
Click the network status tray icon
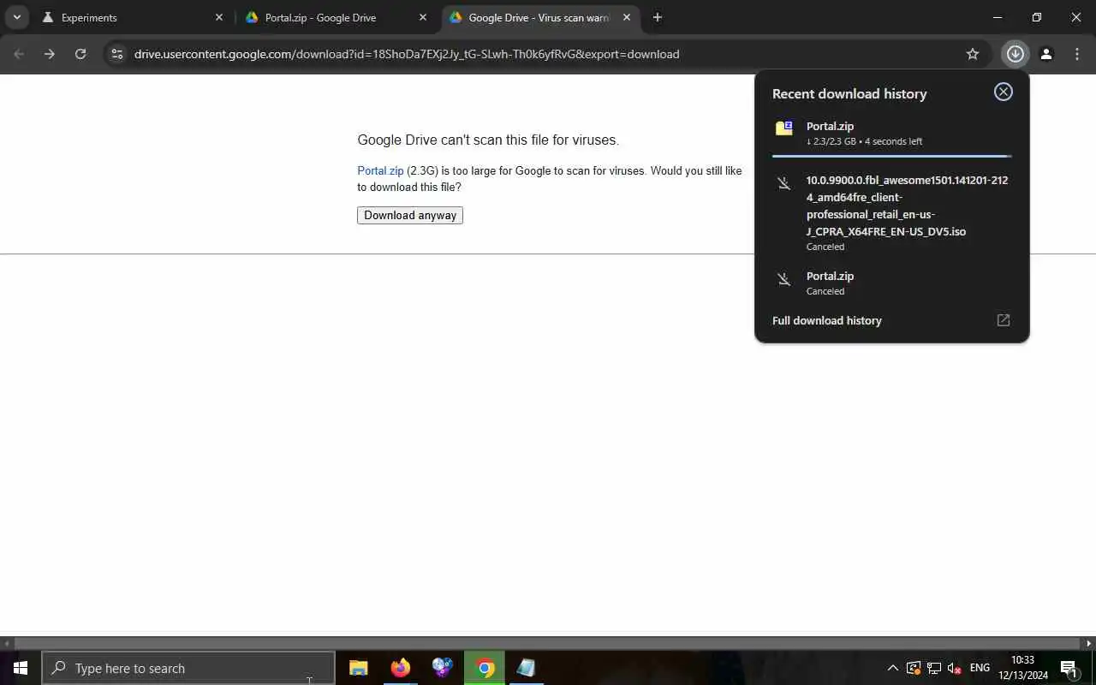tap(934, 668)
